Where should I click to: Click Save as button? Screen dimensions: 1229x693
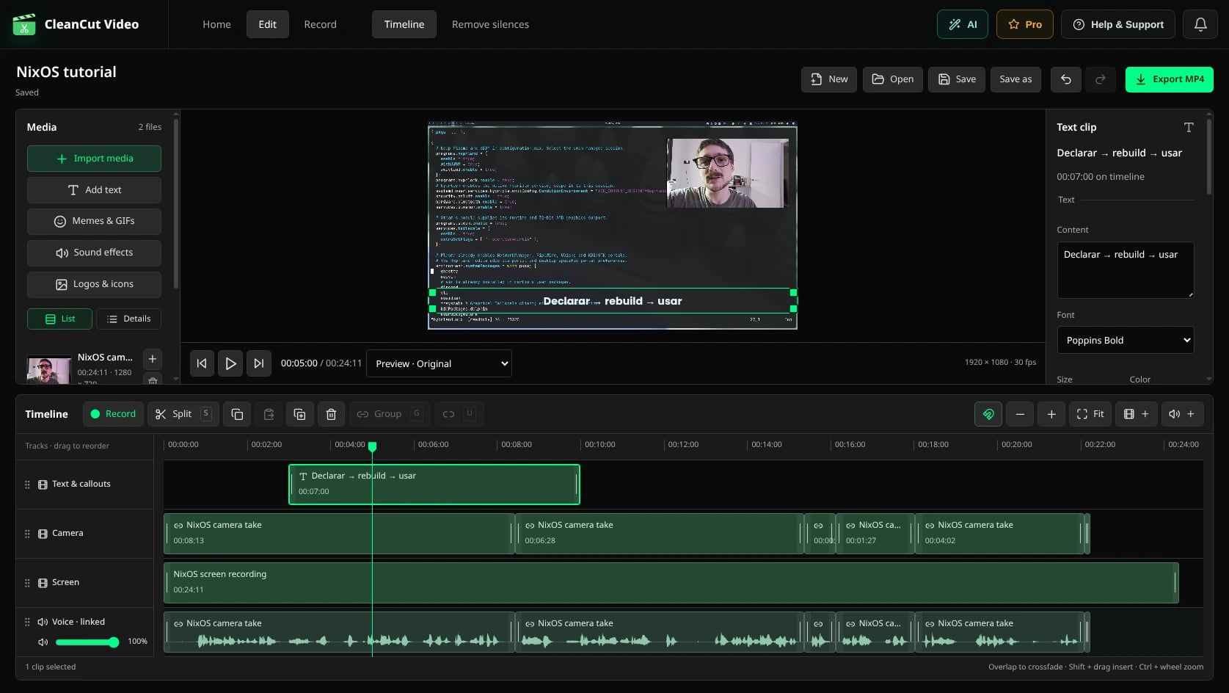point(1015,79)
